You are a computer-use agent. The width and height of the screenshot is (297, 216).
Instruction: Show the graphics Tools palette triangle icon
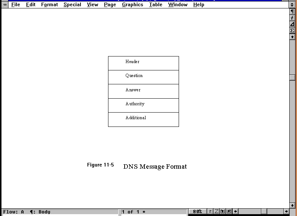pyautogui.click(x=292, y=24)
